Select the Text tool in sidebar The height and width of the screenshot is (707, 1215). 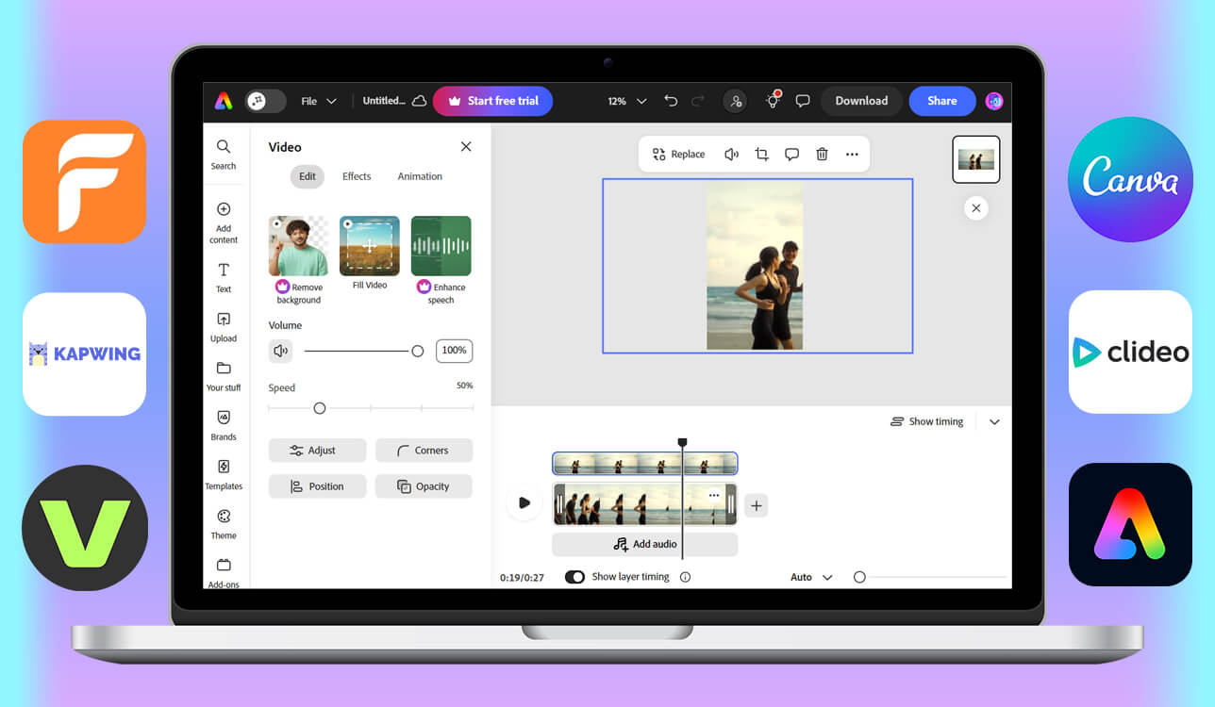pos(224,277)
